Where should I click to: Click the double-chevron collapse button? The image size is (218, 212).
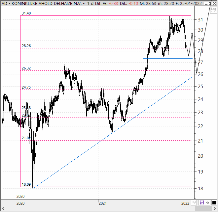click(194, 203)
